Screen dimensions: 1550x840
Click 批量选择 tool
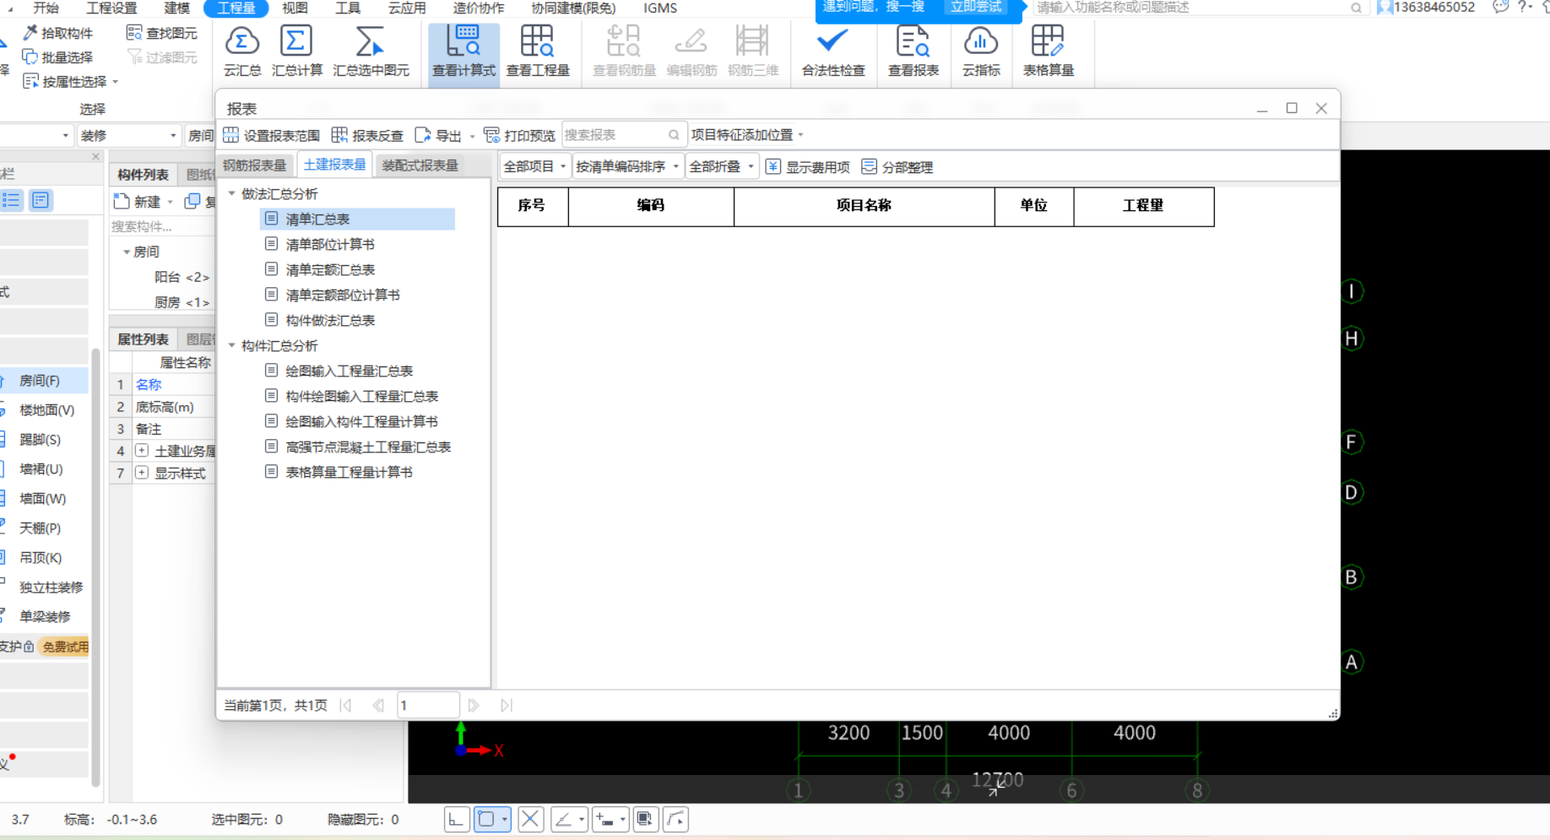click(57, 57)
